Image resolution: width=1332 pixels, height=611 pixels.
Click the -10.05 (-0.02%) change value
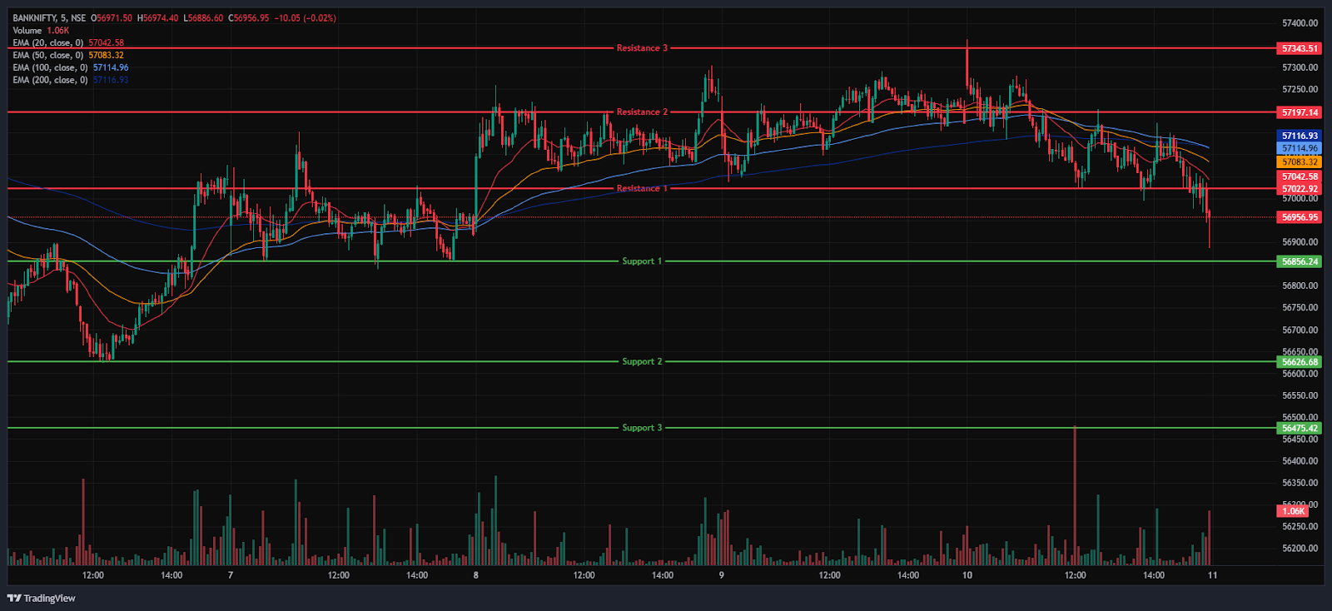[x=305, y=18]
